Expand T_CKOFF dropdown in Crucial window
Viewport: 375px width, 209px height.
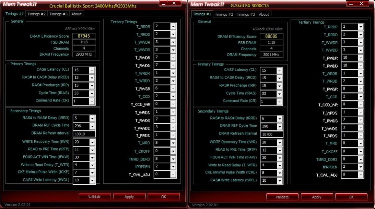pyautogui.click(x=173, y=151)
